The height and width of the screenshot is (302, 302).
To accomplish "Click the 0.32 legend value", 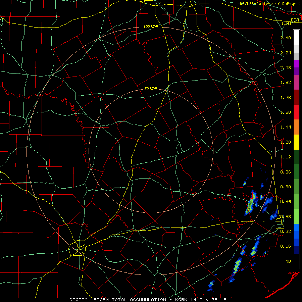I will 286,232.
